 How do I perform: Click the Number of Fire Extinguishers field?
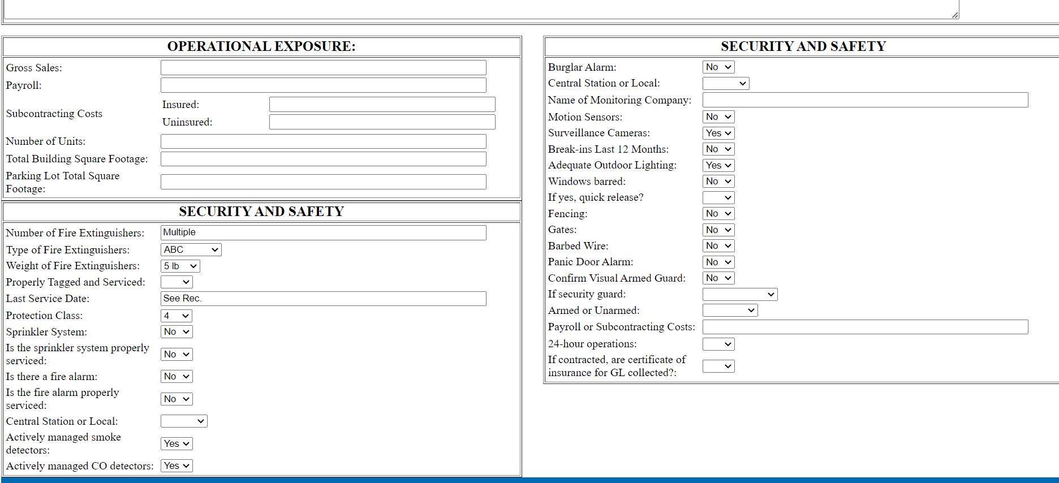pyautogui.click(x=323, y=232)
